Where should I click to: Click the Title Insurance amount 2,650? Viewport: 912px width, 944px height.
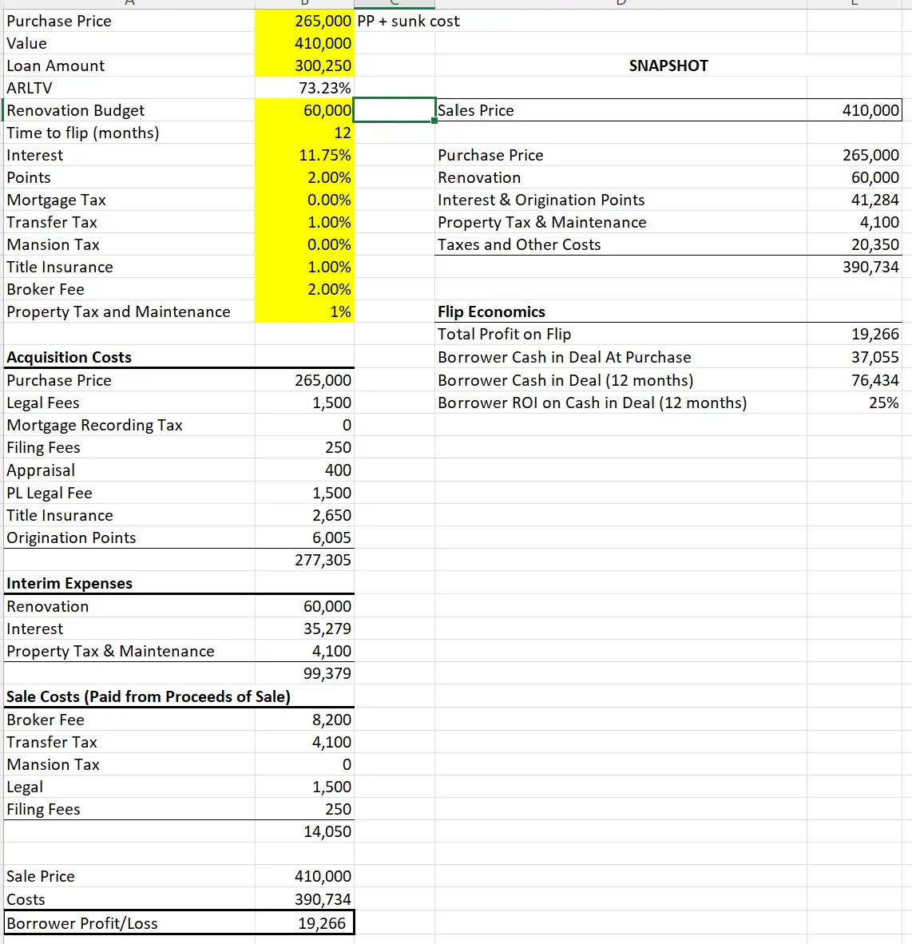pyautogui.click(x=304, y=515)
